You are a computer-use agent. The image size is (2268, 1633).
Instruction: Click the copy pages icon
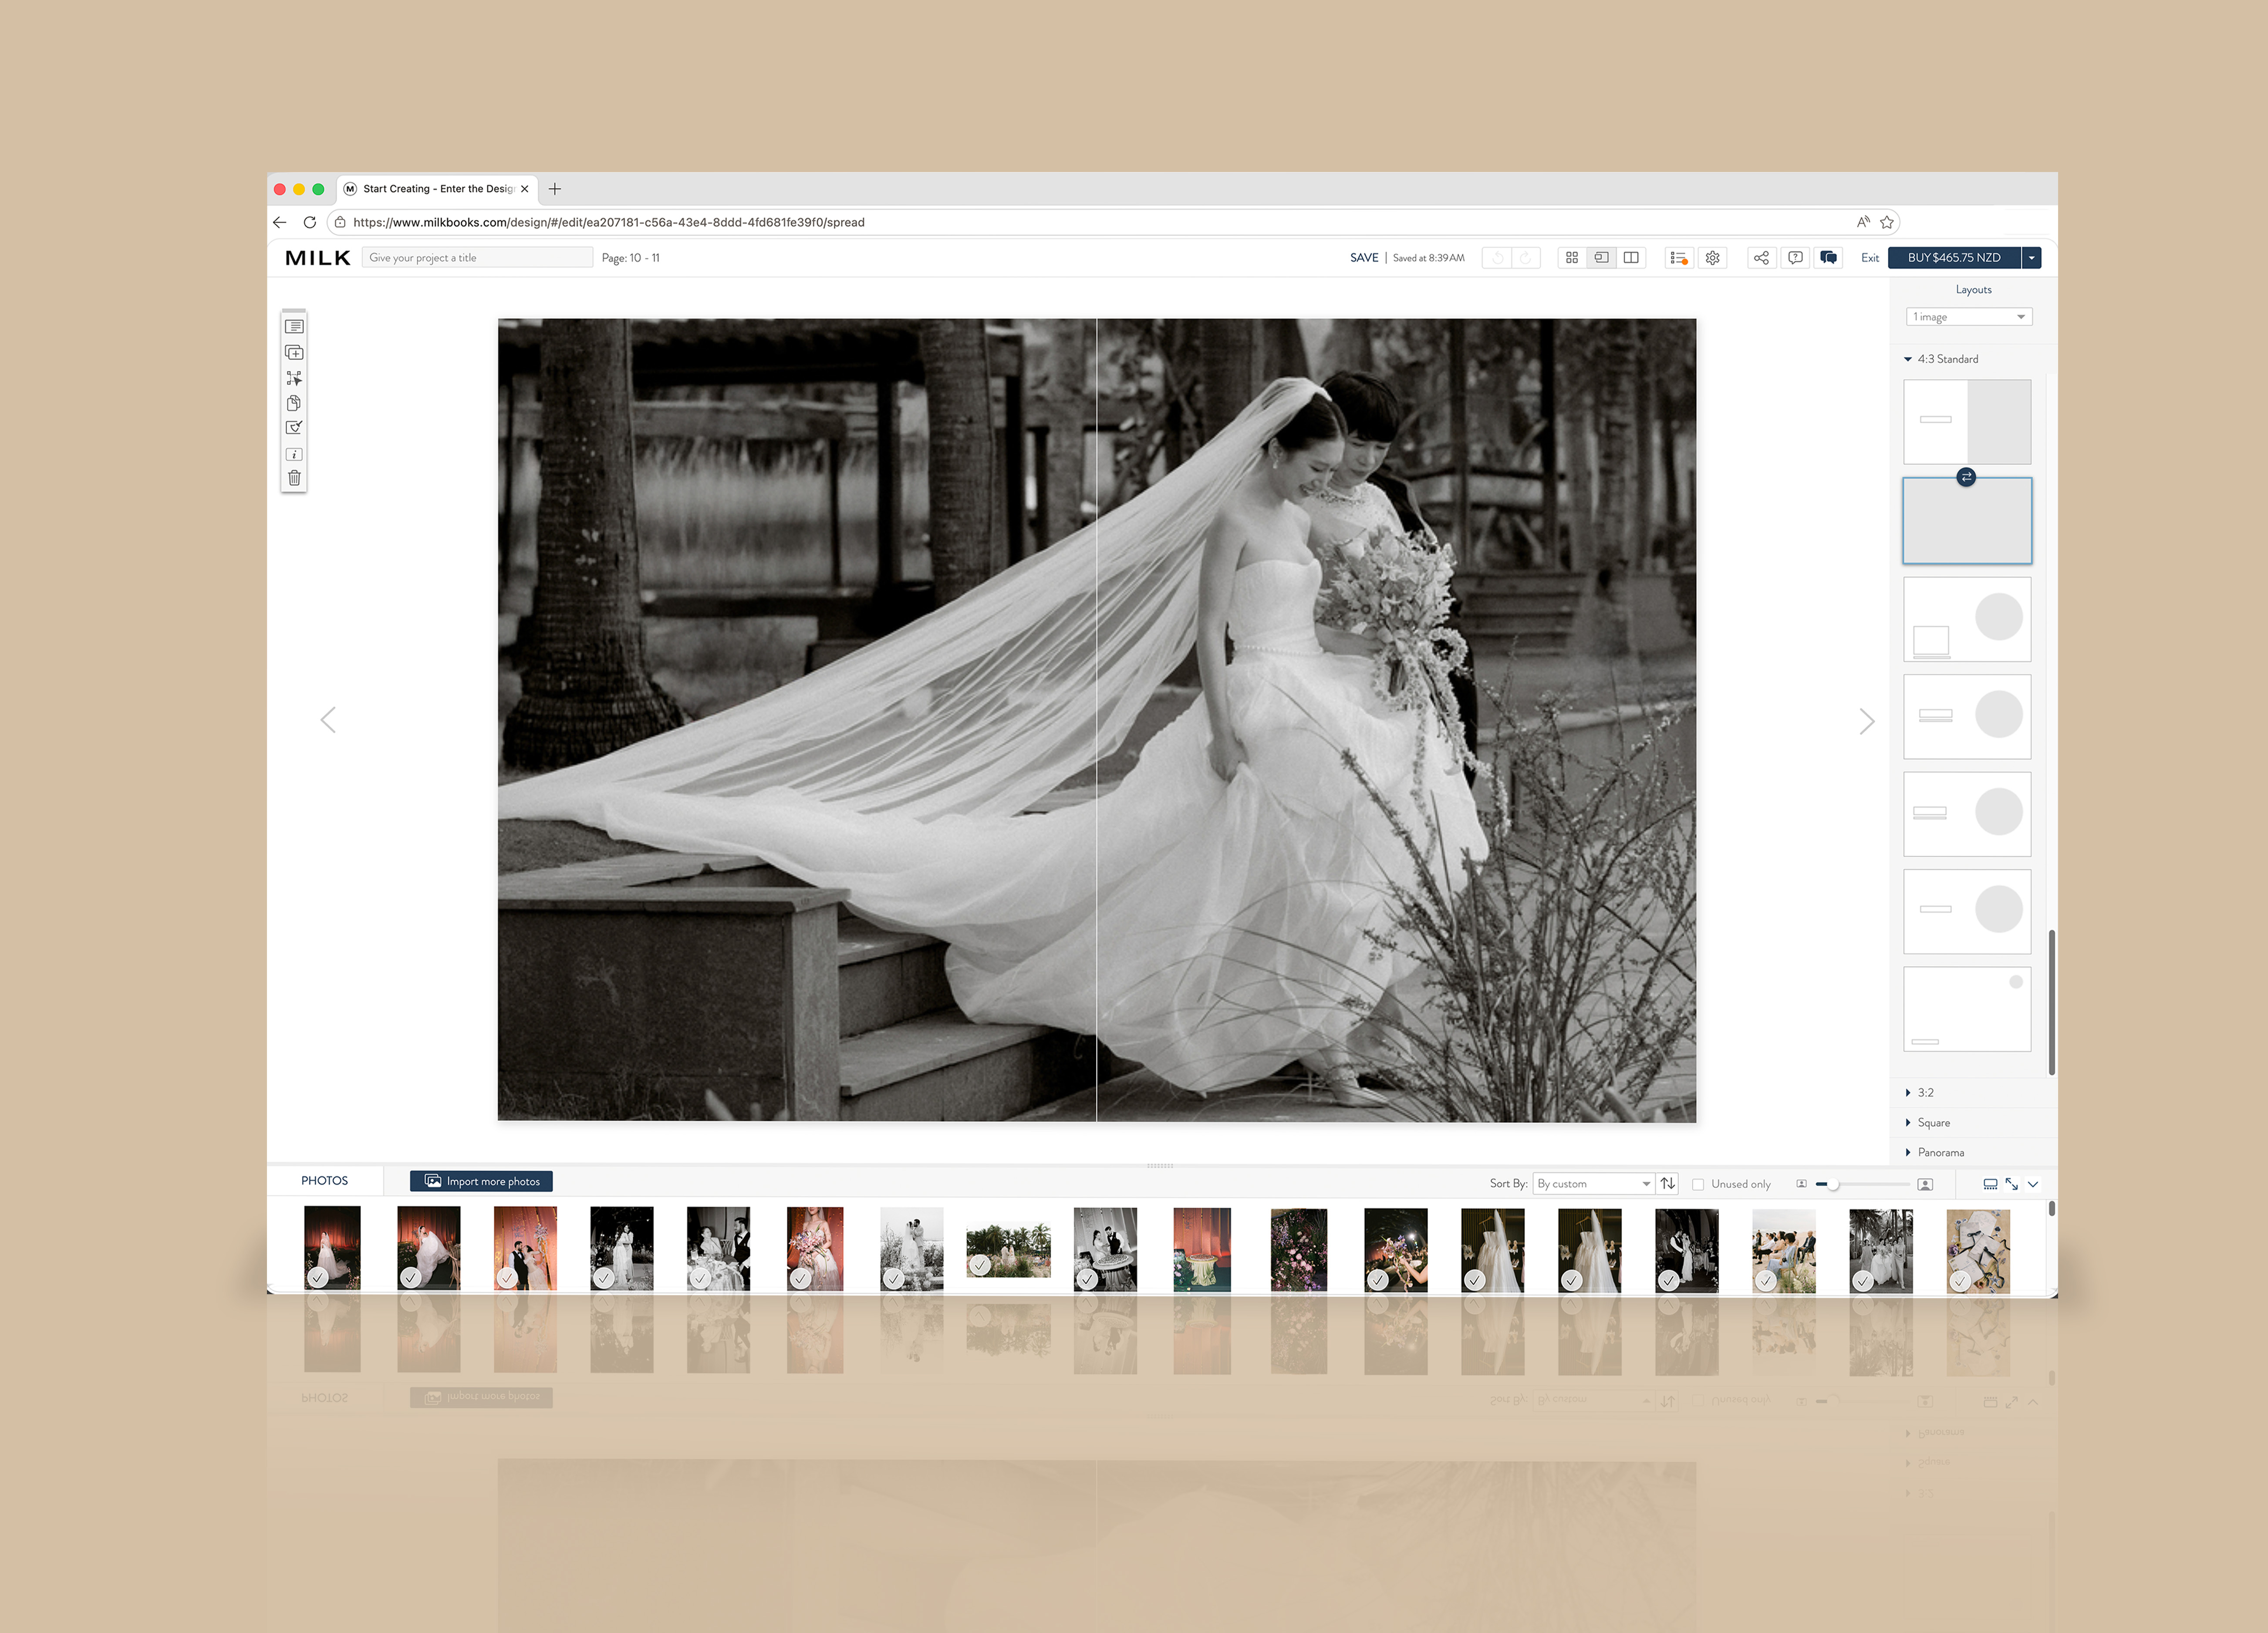coord(294,403)
